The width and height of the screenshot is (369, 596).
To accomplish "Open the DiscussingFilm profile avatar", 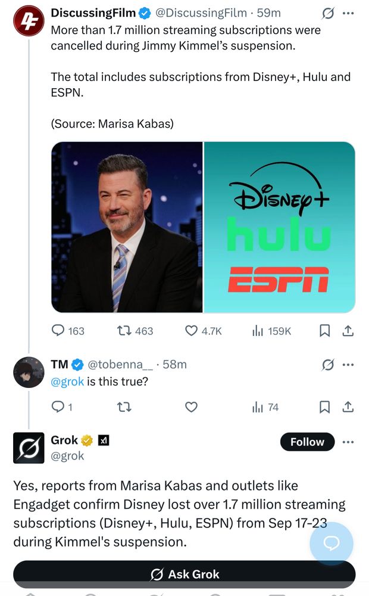I will [28, 21].
